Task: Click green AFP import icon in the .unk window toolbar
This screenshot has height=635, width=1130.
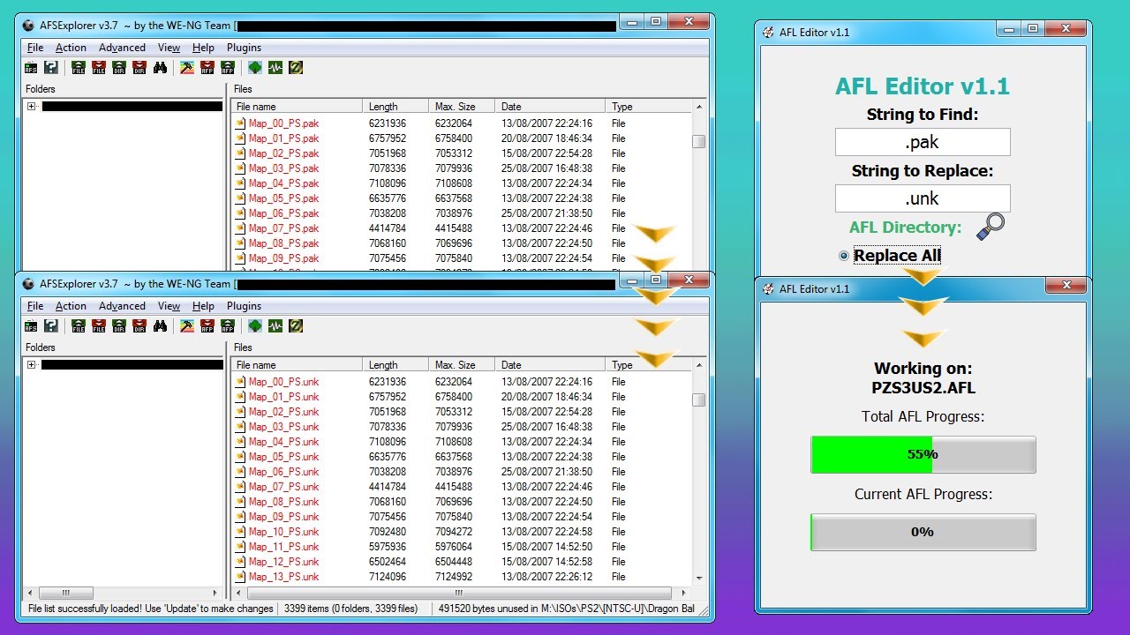Action: (x=228, y=326)
